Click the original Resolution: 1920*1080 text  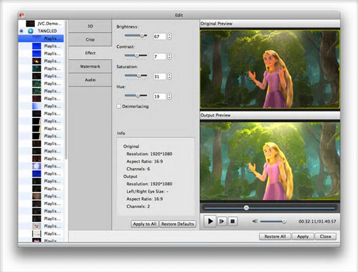coord(149,154)
